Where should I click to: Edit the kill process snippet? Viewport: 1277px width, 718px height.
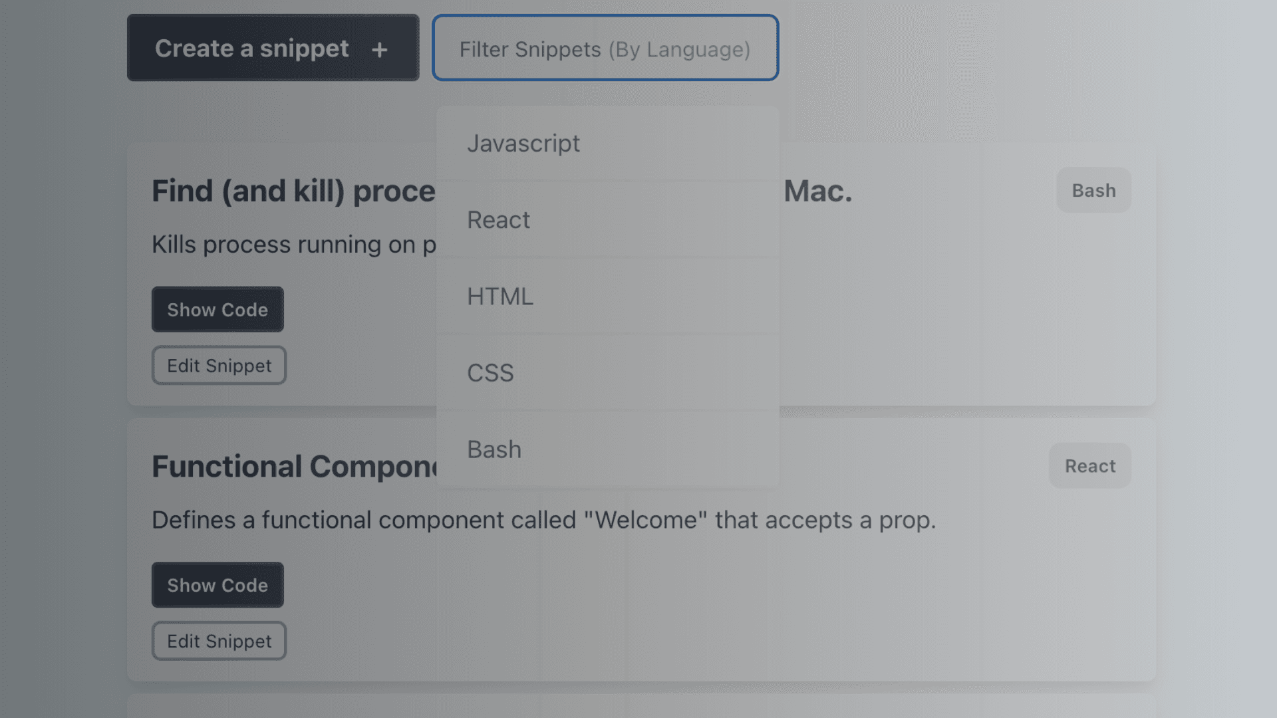[x=218, y=365]
